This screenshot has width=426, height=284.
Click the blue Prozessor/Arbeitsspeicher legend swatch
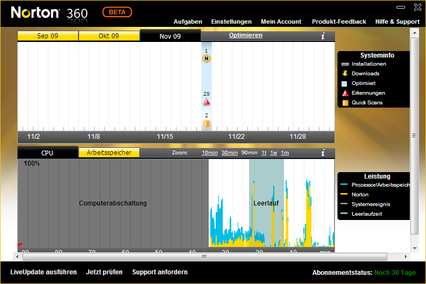point(344,184)
